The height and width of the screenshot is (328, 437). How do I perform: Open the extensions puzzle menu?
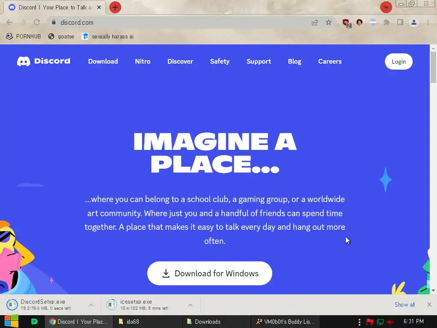(387, 22)
